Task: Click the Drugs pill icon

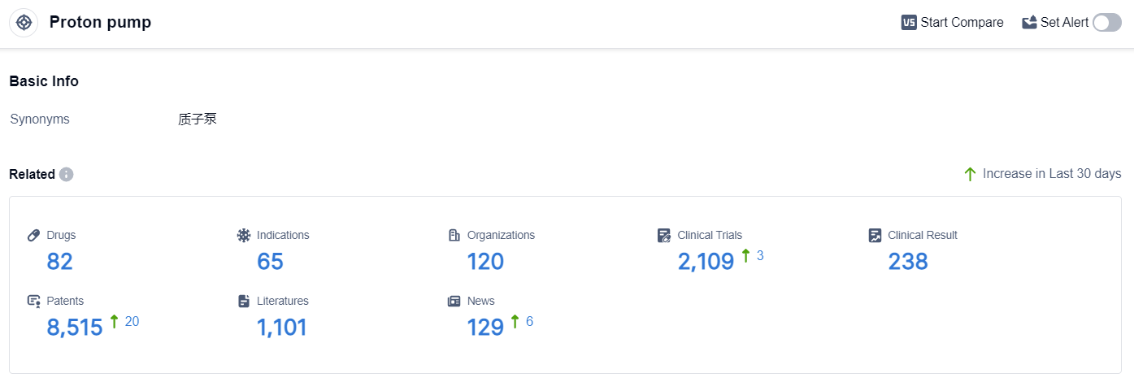Action: 33,235
